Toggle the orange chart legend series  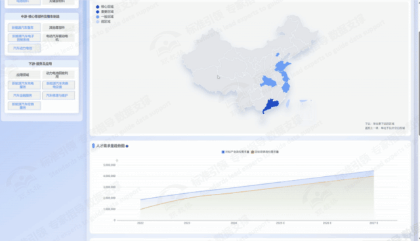264,152
